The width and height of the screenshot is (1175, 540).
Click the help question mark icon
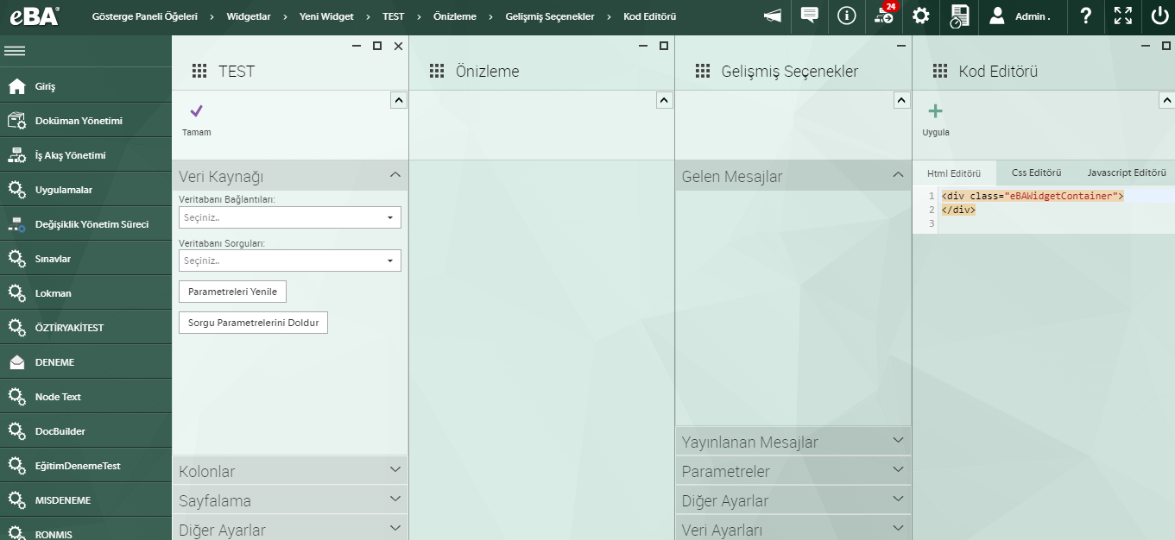coord(1085,16)
